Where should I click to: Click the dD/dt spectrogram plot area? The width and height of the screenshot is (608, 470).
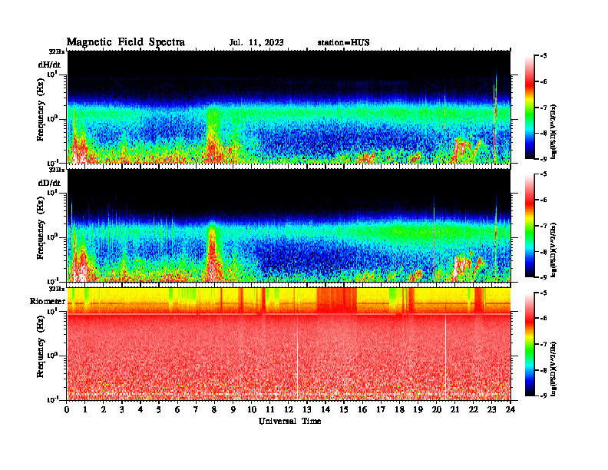(x=289, y=225)
